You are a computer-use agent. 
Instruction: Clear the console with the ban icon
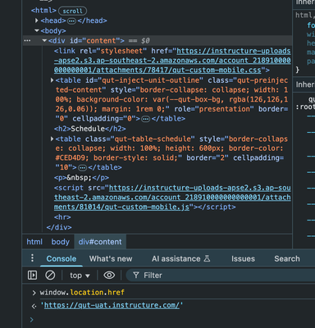click(x=50, y=275)
